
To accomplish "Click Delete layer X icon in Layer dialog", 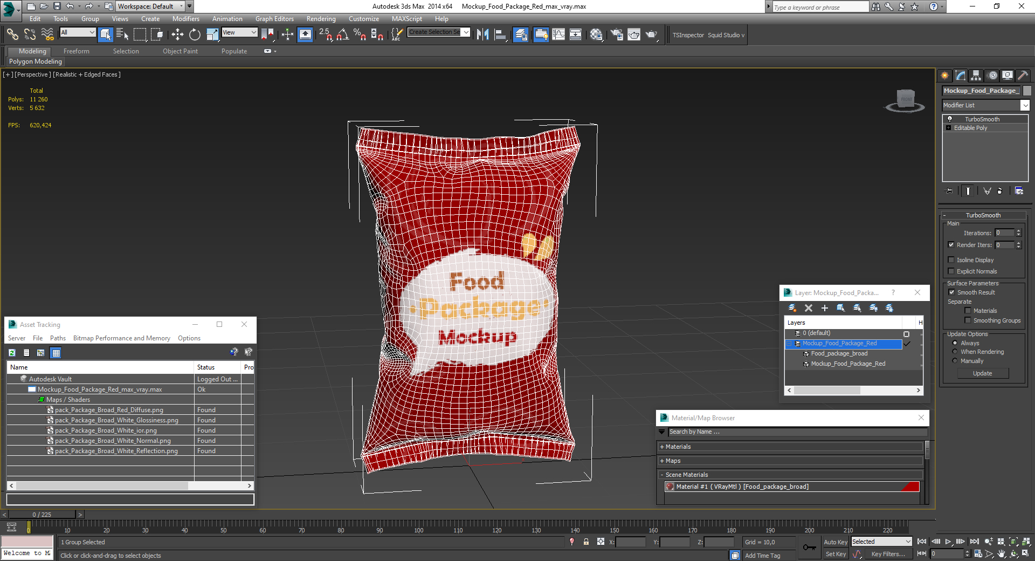I will tap(809, 308).
